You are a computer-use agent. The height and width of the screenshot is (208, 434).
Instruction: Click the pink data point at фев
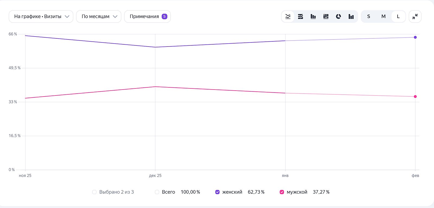pos(415,97)
